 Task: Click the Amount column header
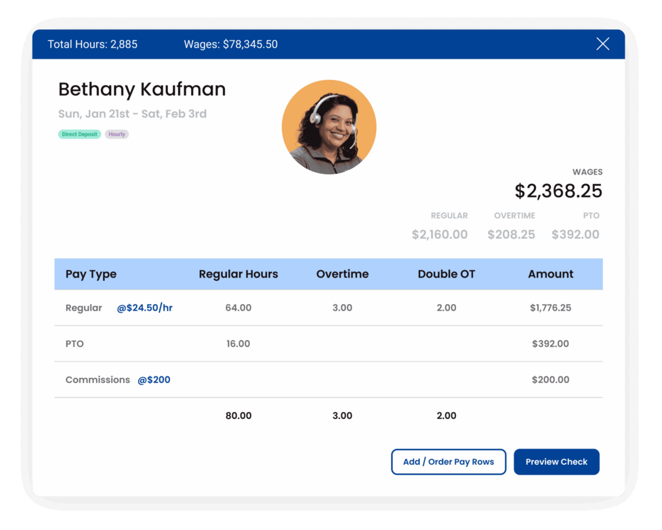point(550,274)
